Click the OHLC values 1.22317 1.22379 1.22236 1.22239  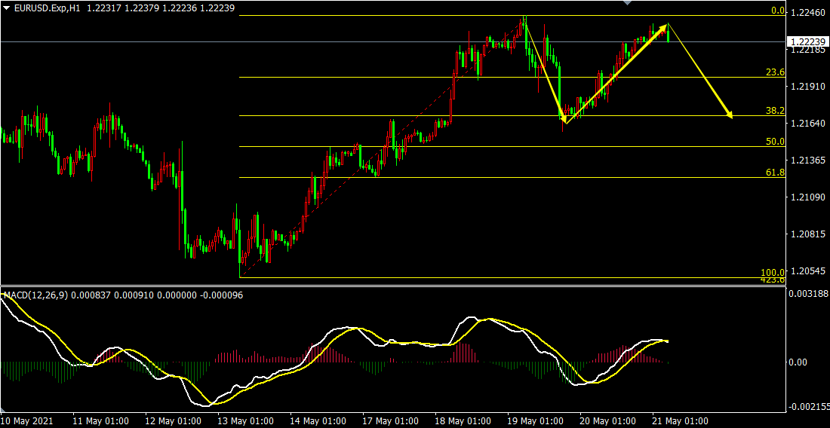162,8
